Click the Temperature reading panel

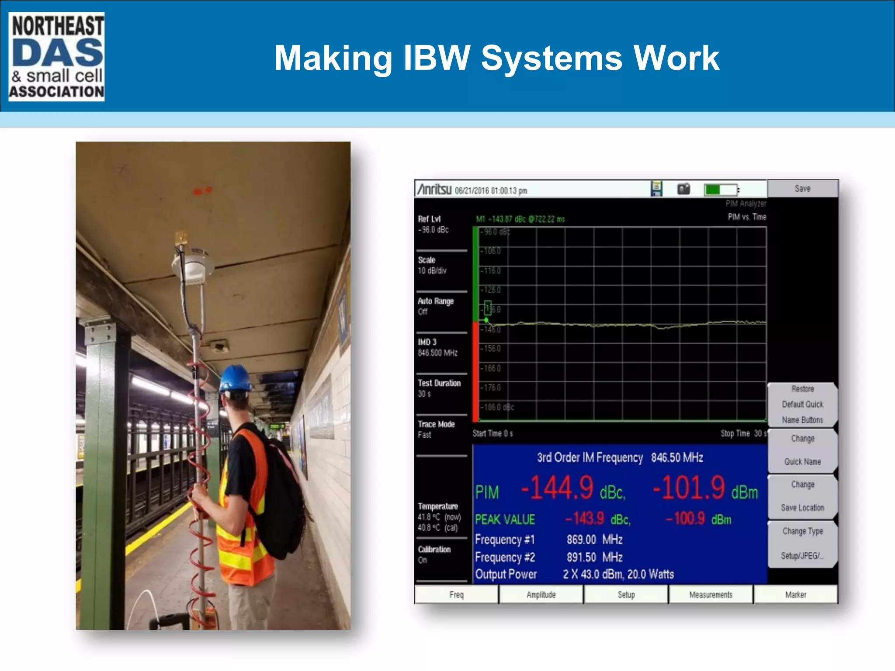(440, 517)
